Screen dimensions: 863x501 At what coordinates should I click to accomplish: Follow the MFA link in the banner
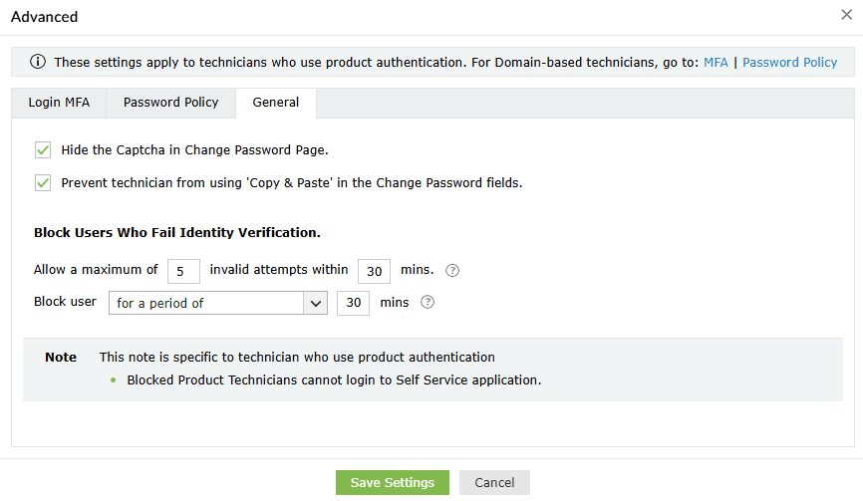pos(716,62)
